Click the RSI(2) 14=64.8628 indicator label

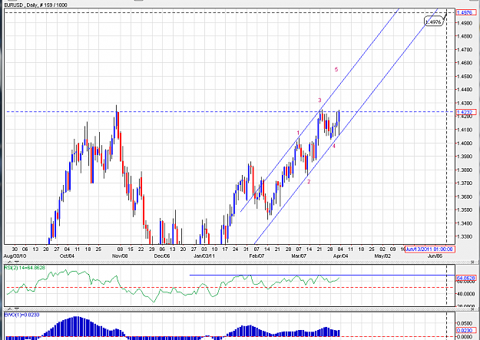(25, 267)
